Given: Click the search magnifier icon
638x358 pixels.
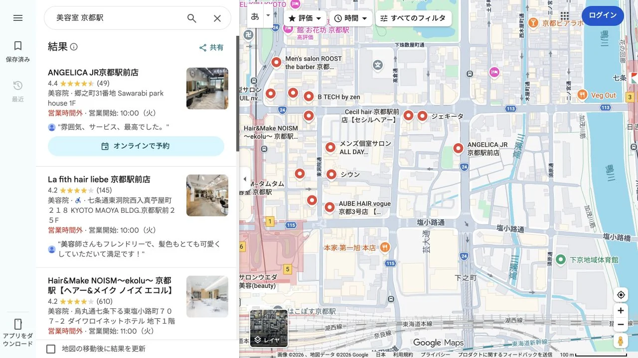Looking at the screenshot, I should click(x=192, y=18).
